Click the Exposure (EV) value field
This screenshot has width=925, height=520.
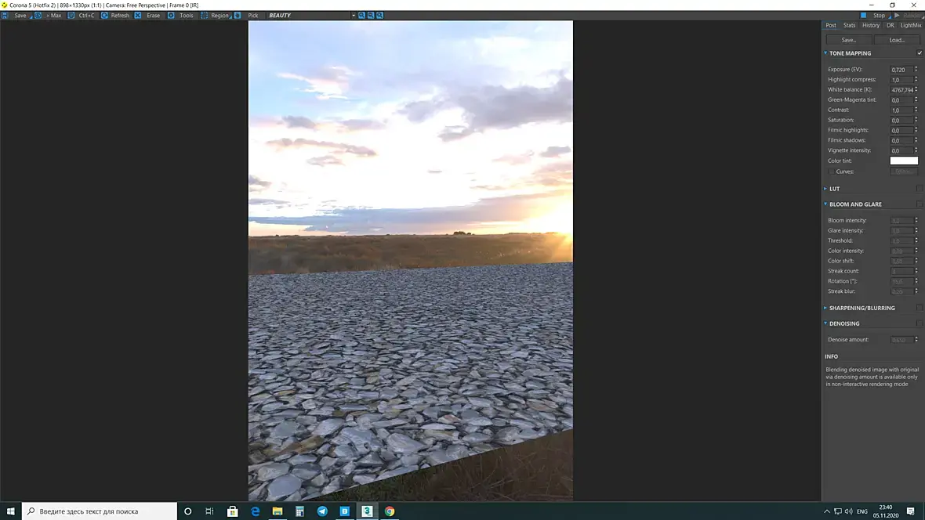[901, 70]
